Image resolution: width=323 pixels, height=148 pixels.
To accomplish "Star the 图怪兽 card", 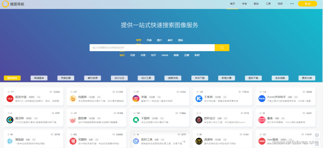I will pyautogui.click(x=71, y=113).
